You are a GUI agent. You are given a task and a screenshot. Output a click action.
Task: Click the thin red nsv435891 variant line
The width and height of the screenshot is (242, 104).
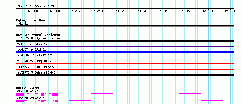point(125,58)
